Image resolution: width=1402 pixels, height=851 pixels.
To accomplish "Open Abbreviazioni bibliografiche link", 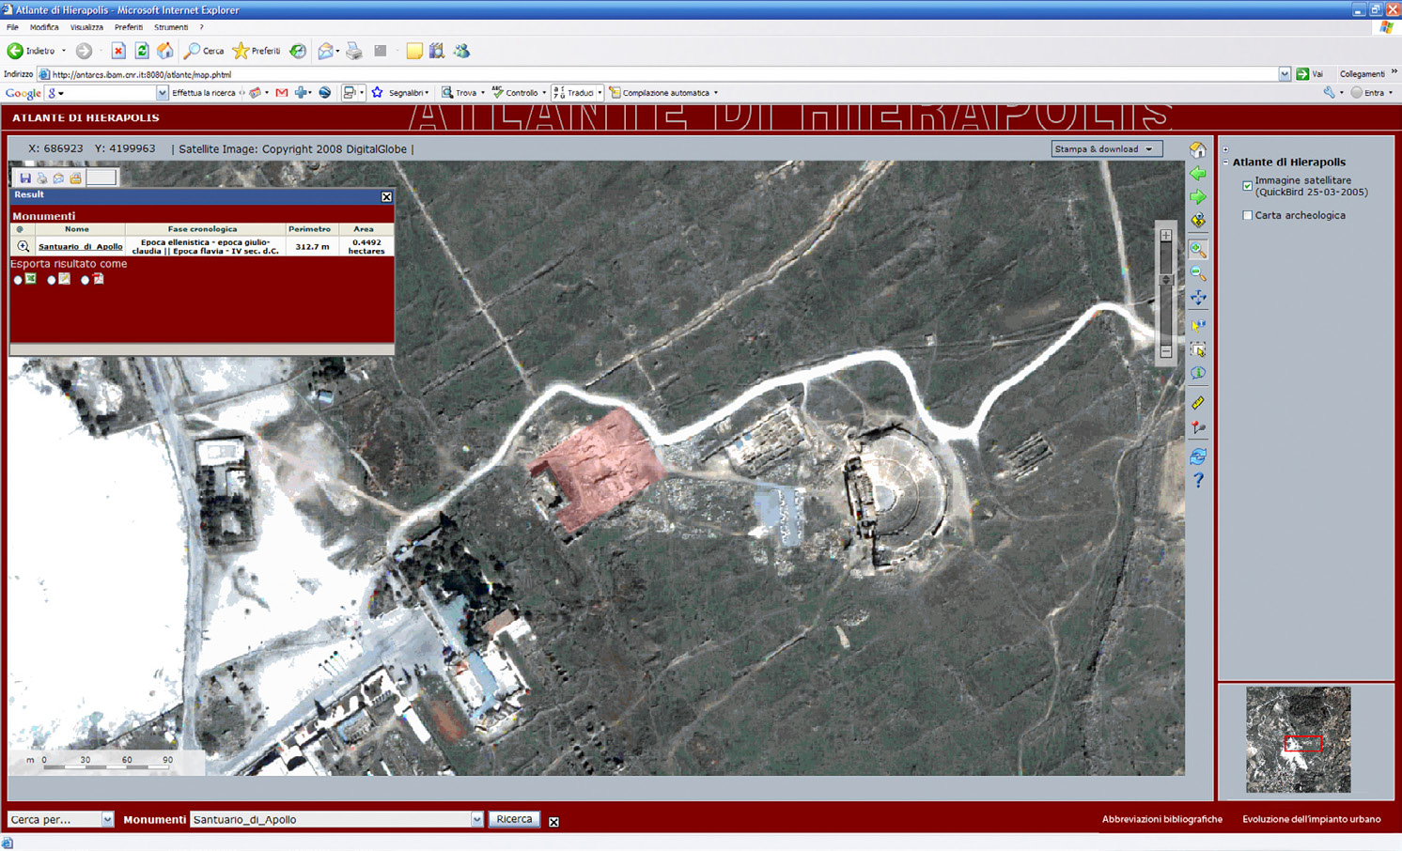I will click(1161, 819).
